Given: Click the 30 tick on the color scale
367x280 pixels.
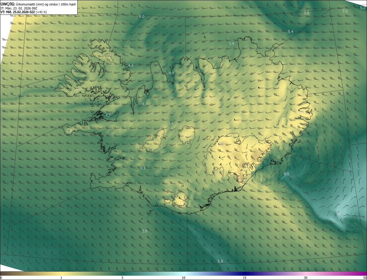Looking at the screenshot, I should tap(306, 278).
